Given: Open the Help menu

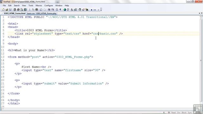Looking at the screenshot, I should click(x=67, y=6).
